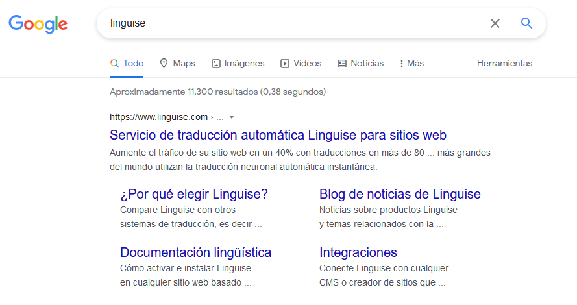The image size is (577, 305).
Task: Click the colored magnifier icon beside Todo
Action: tap(114, 64)
